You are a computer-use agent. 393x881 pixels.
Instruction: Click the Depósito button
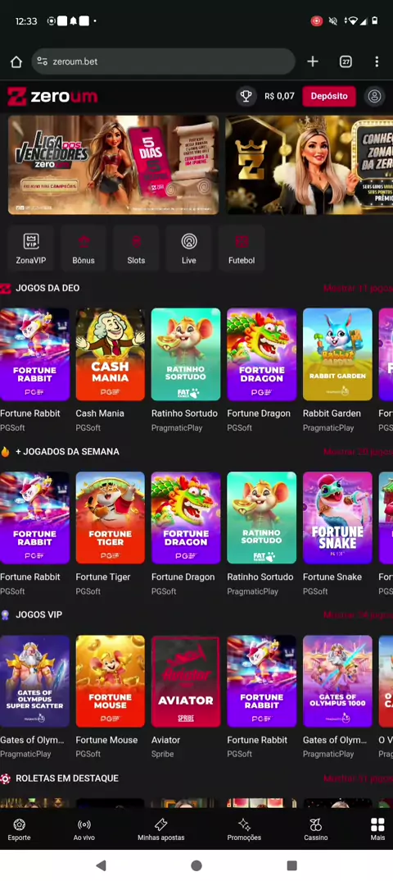[x=329, y=96]
